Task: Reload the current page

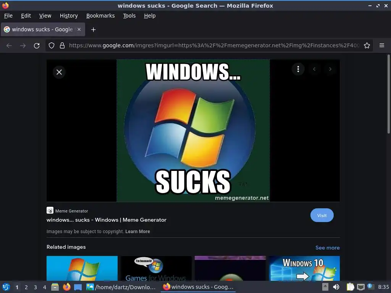Action: [x=37, y=46]
